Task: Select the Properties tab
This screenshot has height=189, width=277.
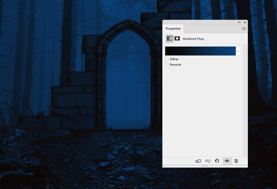Action: click(173, 29)
